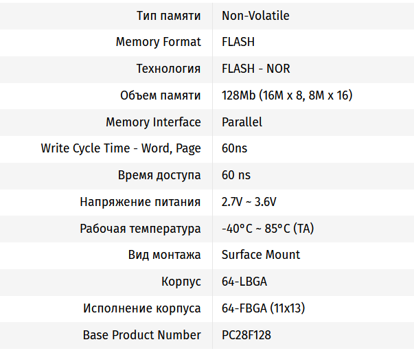The width and height of the screenshot is (414, 353).
Task: Select the "FLASH - NOR" value
Action: (255, 69)
